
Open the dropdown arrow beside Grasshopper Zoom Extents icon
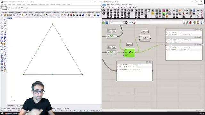click(x=128, y=23)
